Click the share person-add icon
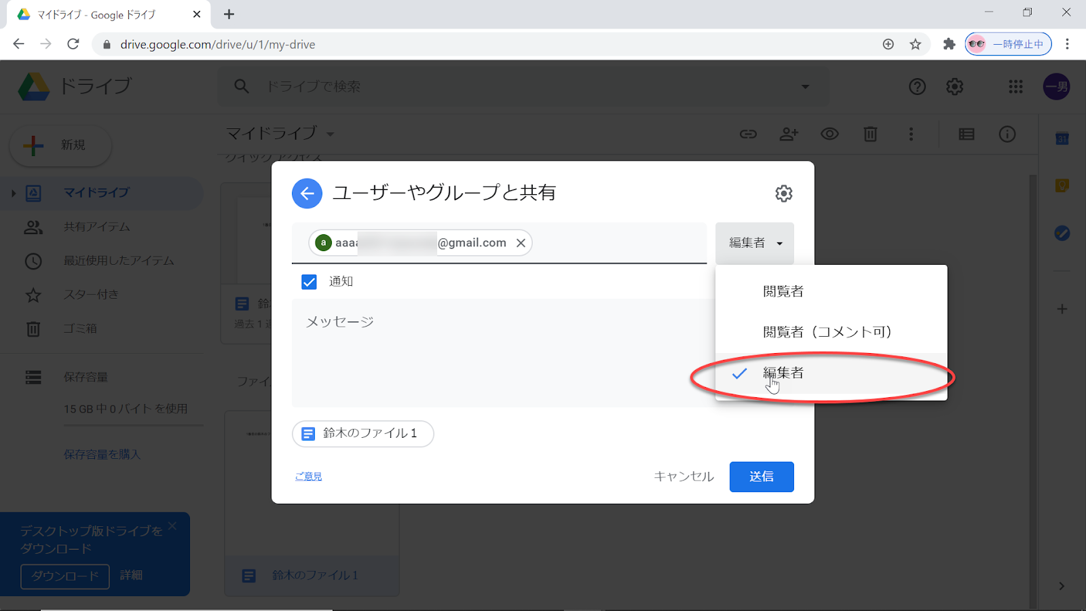This screenshot has height=611, width=1086. pyautogui.click(x=789, y=134)
